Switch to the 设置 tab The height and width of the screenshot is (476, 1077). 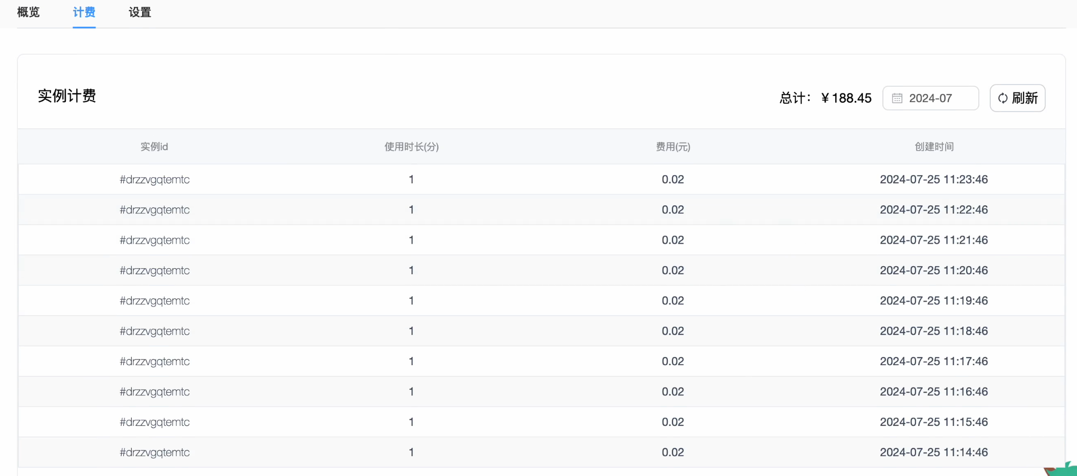tap(139, 12)
